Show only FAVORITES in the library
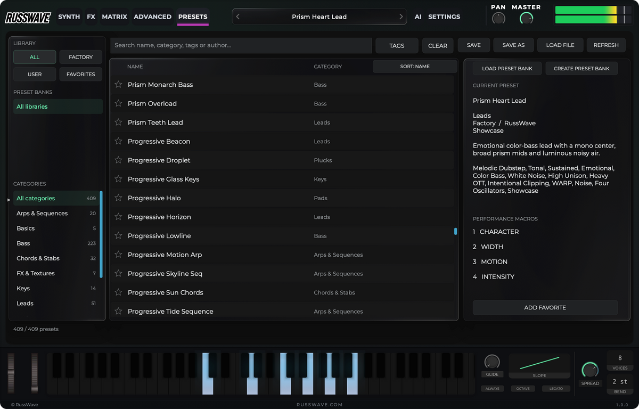 click(81, 75)
